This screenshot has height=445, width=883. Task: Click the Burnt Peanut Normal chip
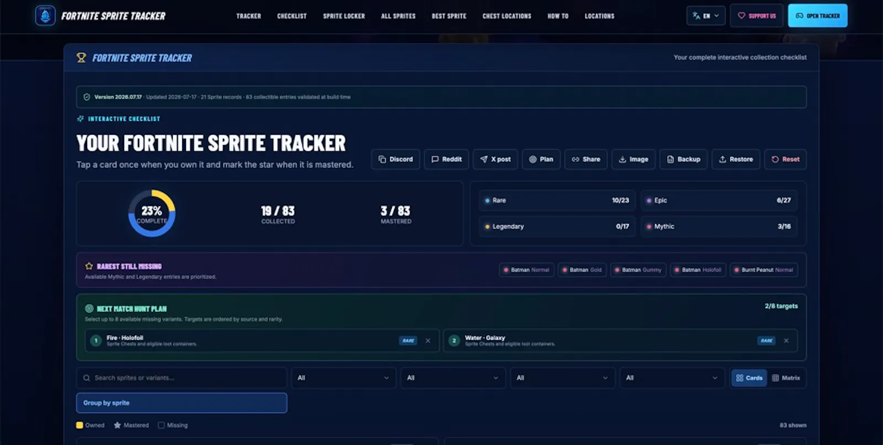[x=764, y=270]
